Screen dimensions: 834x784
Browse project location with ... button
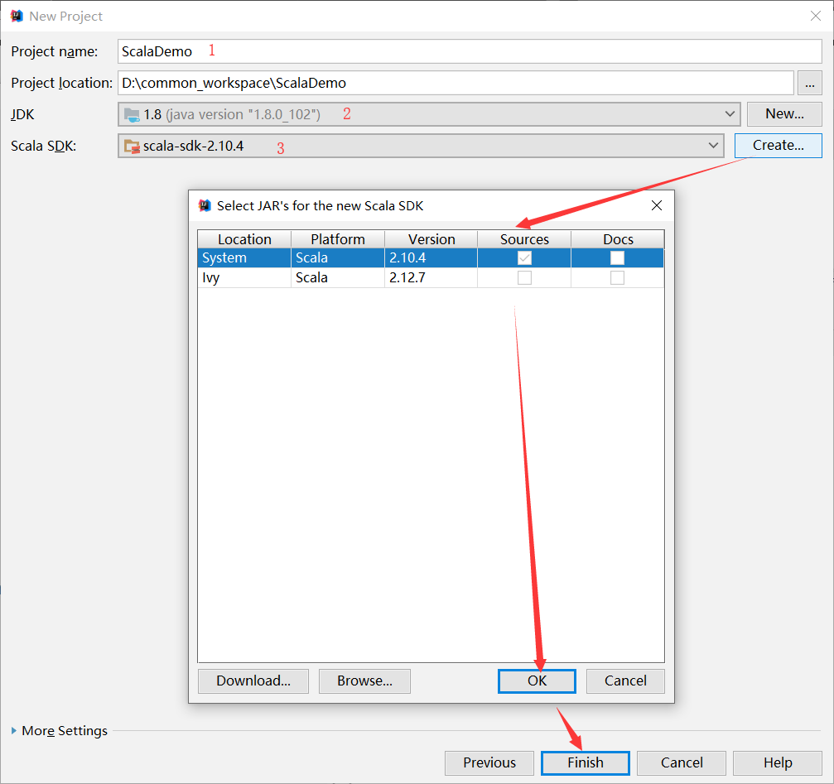click(809, 84)
